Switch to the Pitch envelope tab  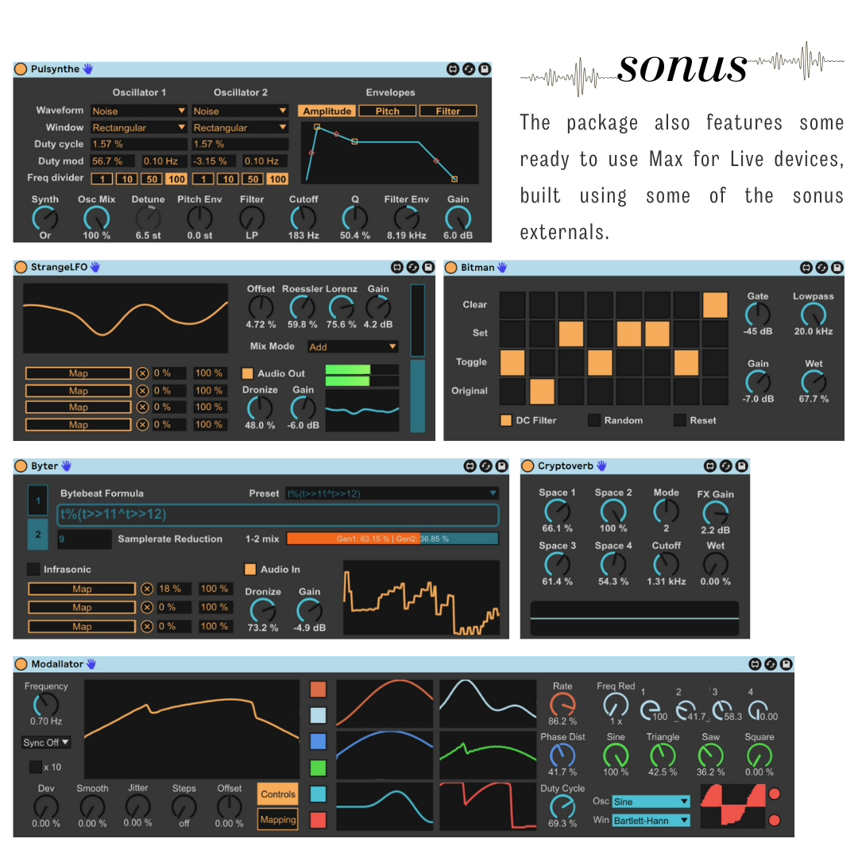(x=388, y=111)
